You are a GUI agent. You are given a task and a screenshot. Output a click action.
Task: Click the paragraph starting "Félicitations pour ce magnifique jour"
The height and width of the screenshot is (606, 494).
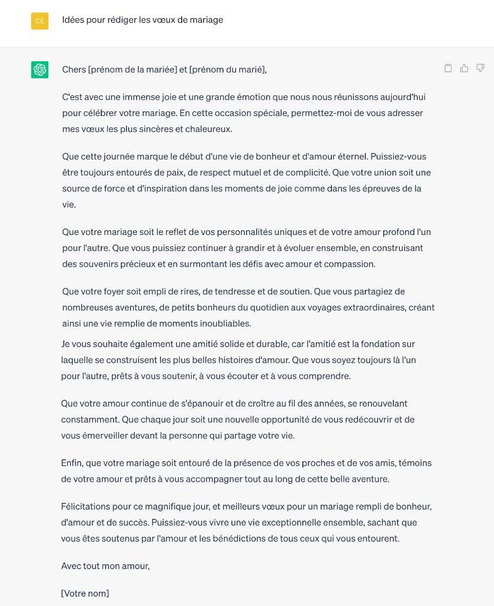[x=246, y=522]
